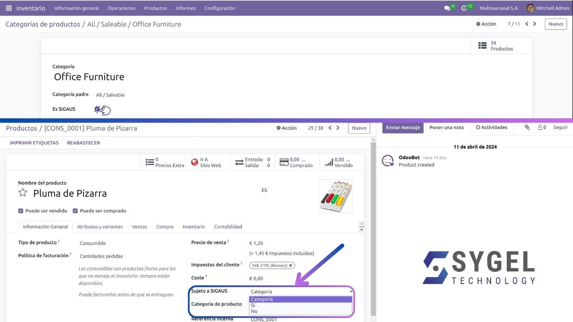Open Configuración menu
Screen dimensions: 573x322
coord(219,8)
